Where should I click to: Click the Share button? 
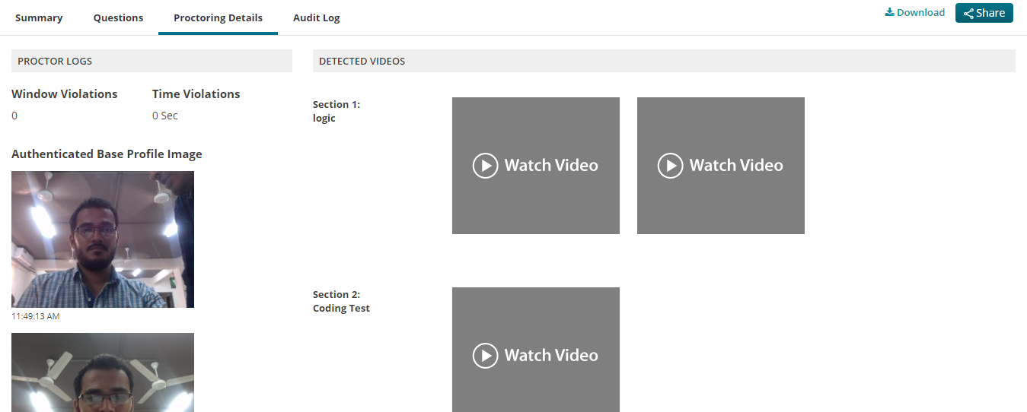tap(984, 13)
